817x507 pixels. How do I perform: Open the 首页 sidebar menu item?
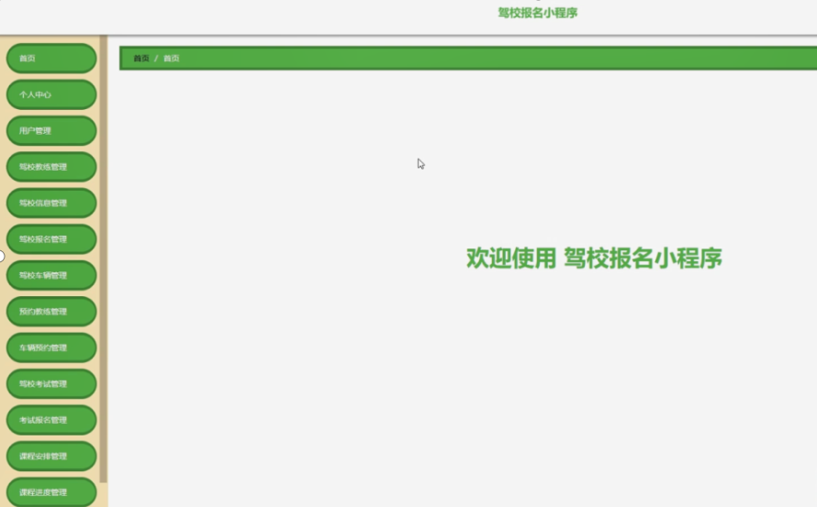tap(51, 59)
